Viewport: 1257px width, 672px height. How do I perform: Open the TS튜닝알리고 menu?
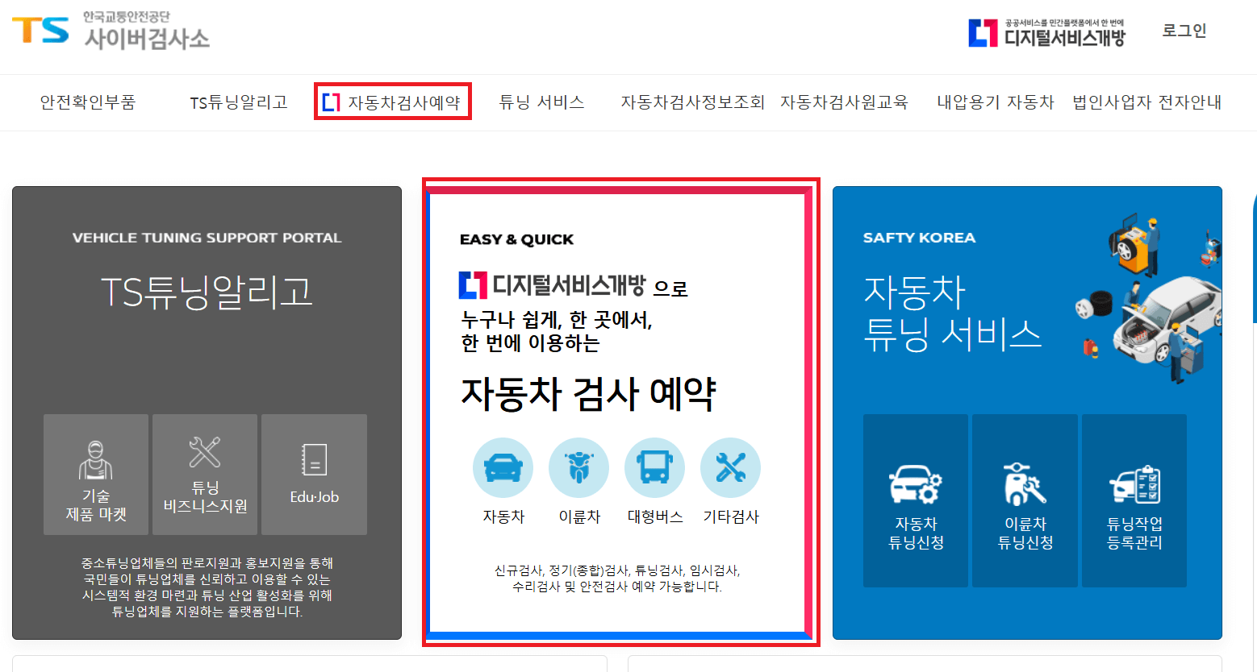239,102
